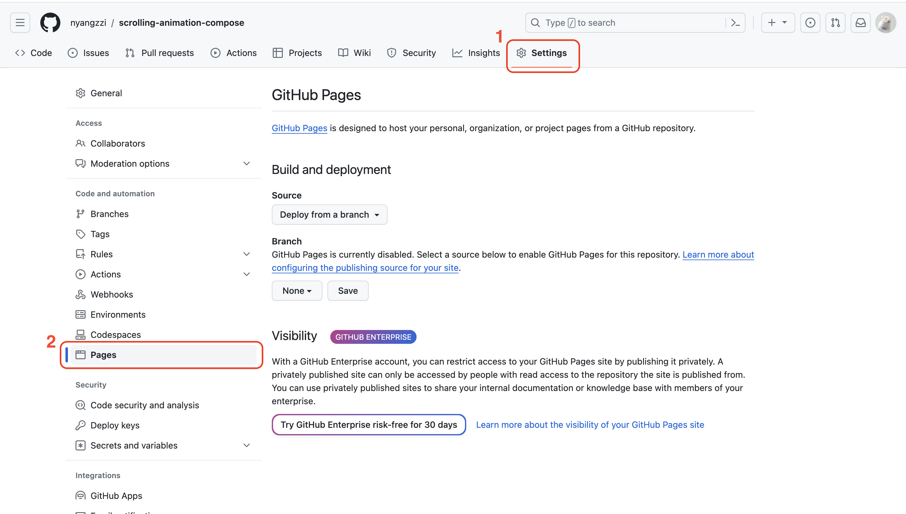Switch to the Insights tab
Image resolution: width=906 pixels, height=514 pixels.
(476, 53)
